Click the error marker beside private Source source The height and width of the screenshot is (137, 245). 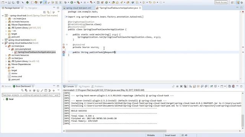point(64,47)
